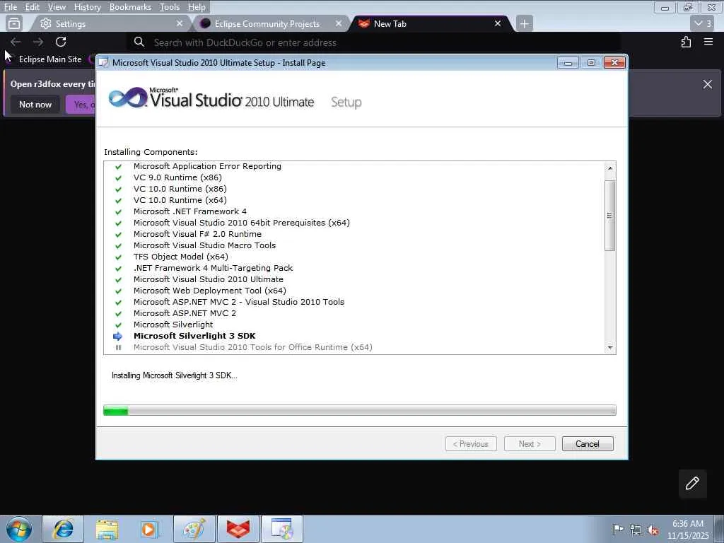The height and width of the screenshot is (543, 724).
Task: Click the browser Back arrow icon
Action: (16, 42)
